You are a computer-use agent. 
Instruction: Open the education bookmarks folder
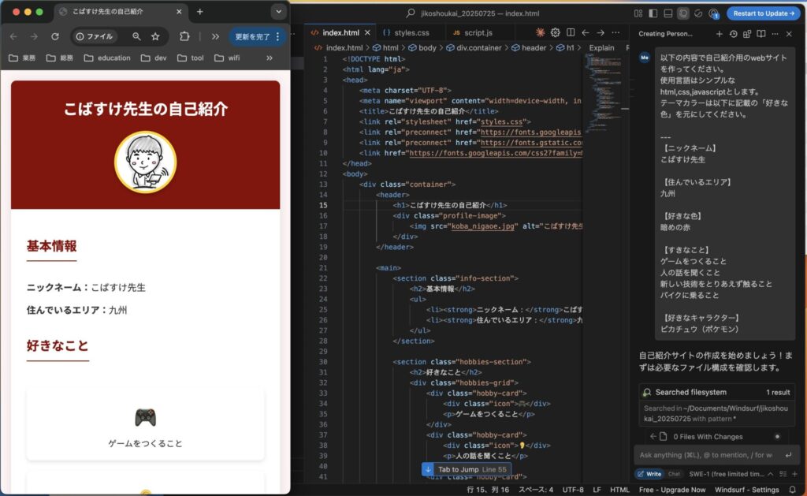107,58
